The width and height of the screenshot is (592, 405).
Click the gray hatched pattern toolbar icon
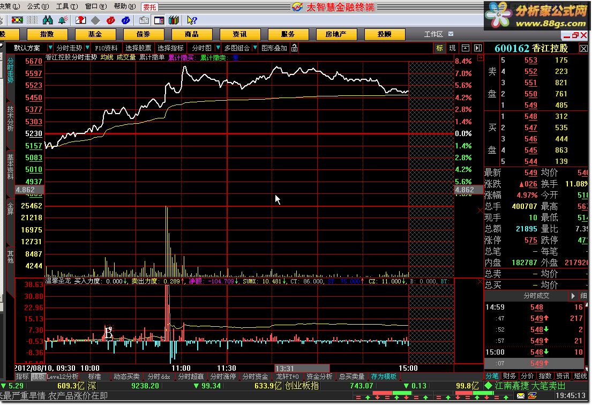click(x=33, y=20)
